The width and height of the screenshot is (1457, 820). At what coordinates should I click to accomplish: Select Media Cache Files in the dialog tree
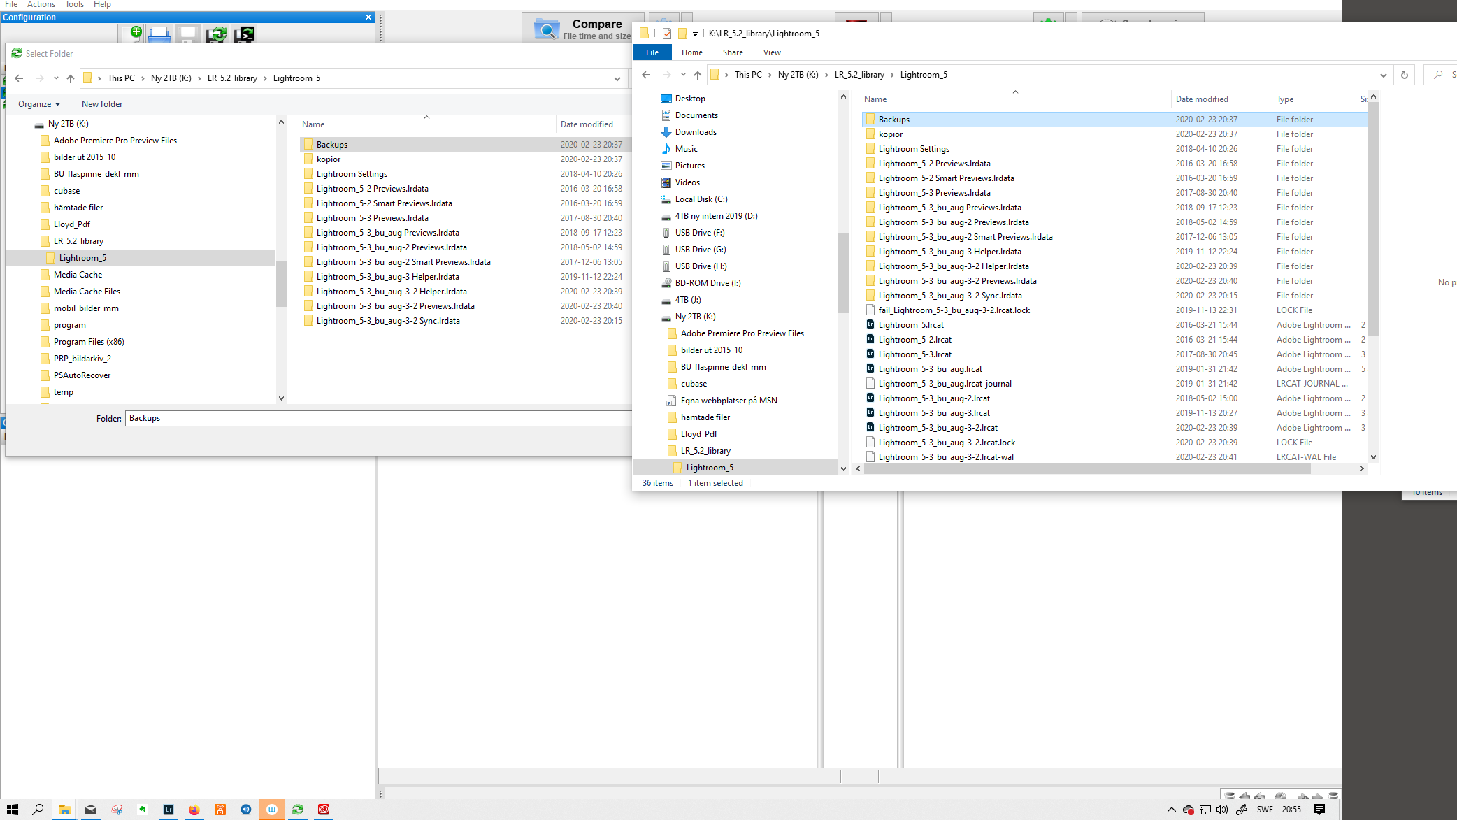point(87,292)
